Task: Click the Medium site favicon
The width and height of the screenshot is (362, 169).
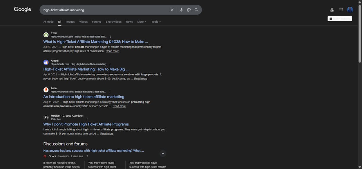Action: click(46, 117)
